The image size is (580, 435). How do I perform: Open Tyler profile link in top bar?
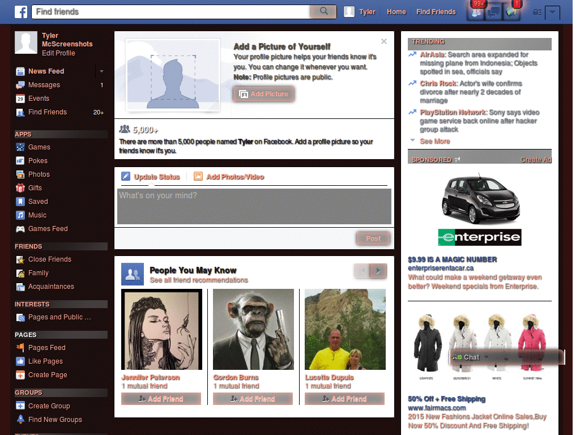tap(367, 12)
